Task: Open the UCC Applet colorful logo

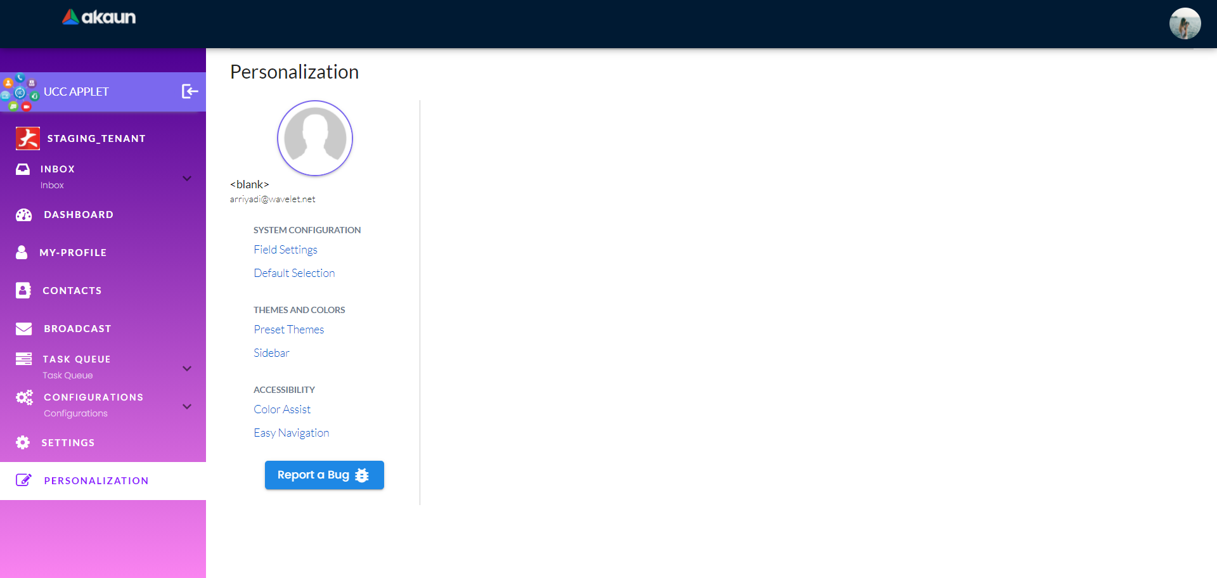Action: point(20,93)
